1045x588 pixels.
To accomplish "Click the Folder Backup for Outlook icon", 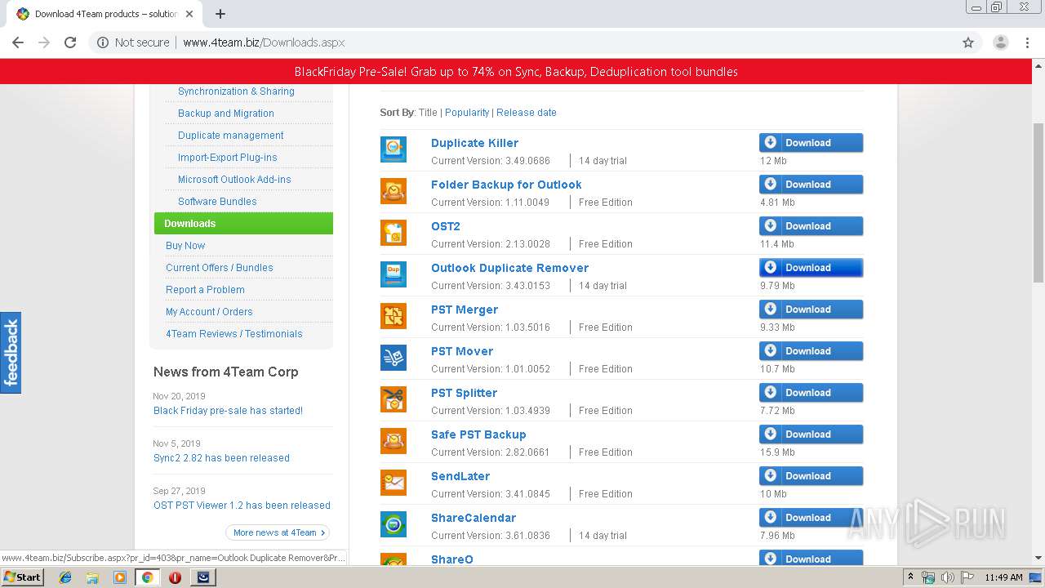I will 394,191.
